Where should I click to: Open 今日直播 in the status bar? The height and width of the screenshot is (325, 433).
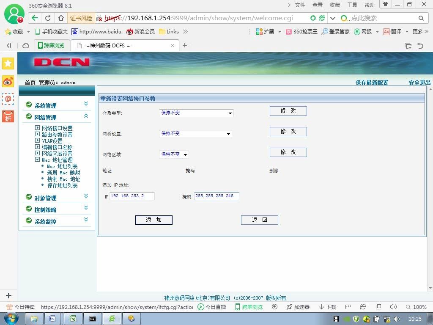212,307
